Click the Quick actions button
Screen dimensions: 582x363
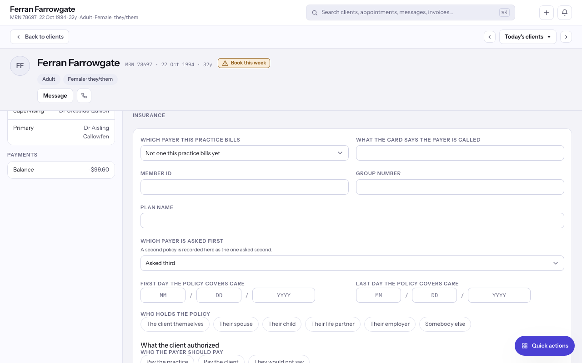click(x=545, y=346)
